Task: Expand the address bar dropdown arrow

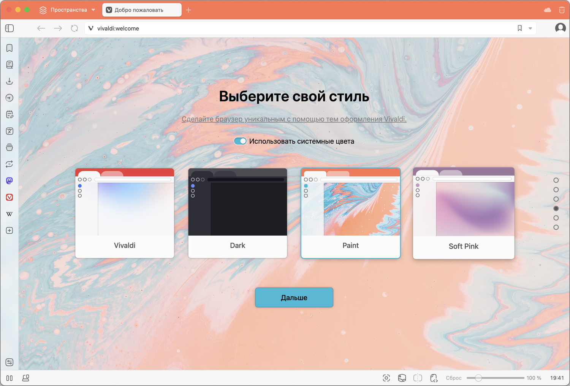Action: click(x=530, y=28)
